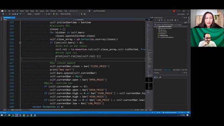Image resolution: width=224 pixels, height=126 pixels.
Task: Open the View menu
Action: coord(13,11)
